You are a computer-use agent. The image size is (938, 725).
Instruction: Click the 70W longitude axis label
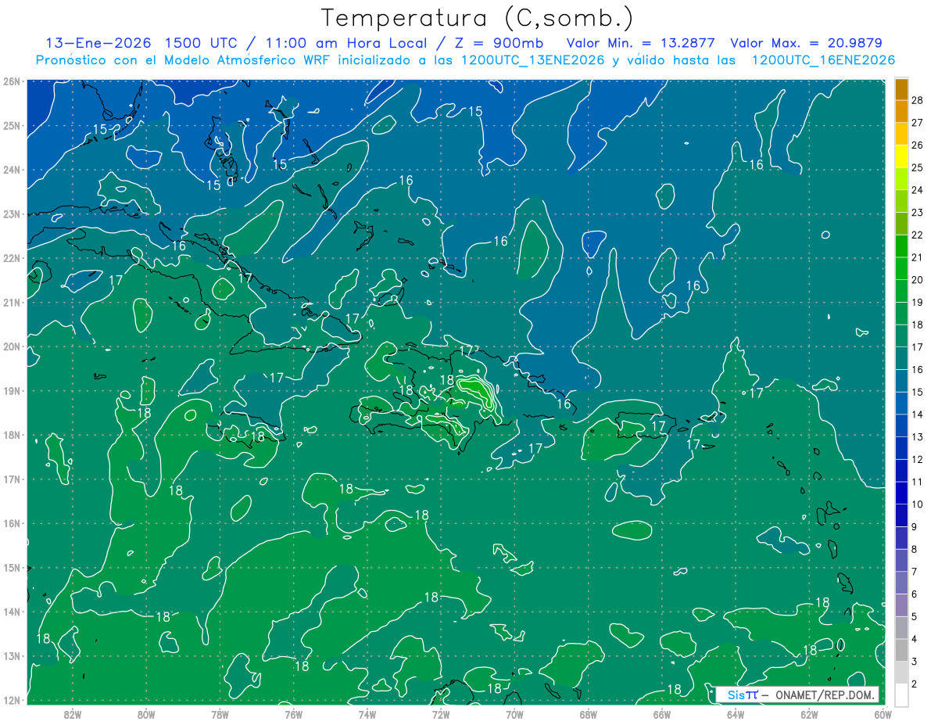514,714
